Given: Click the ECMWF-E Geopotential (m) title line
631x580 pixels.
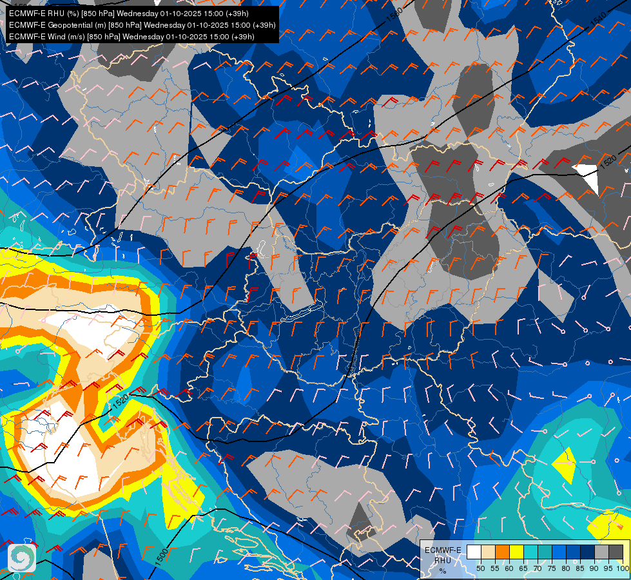Looking at the screenshot, I should [142, 25].
